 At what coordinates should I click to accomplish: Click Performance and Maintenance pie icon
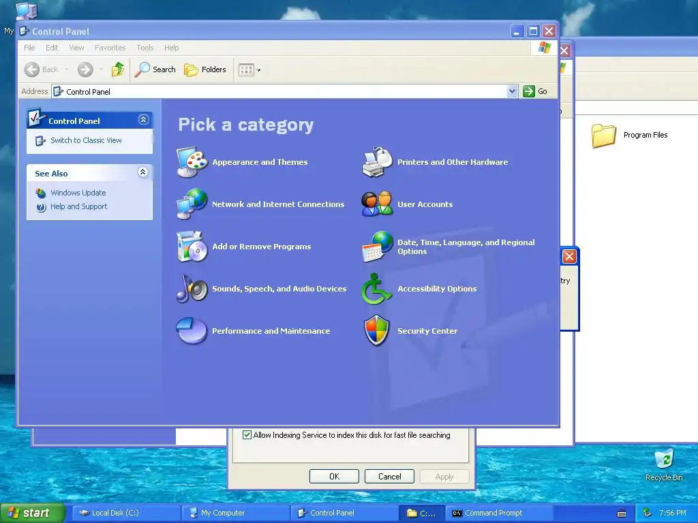tap(192, 330)
